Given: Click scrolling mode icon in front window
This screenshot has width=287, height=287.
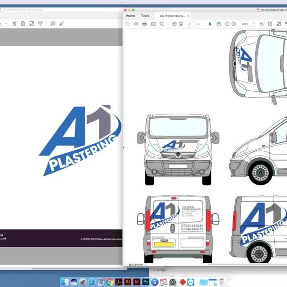Looking at the screenshot, I should tap(261, 24).
